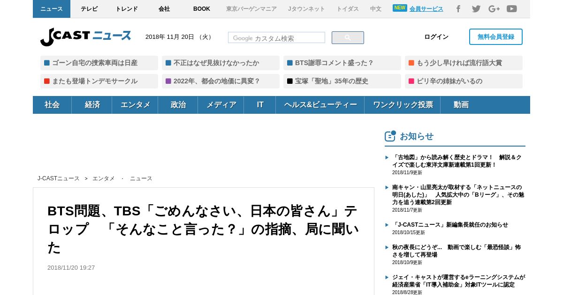Viewport: 563px width, 295px height.
Task: Open 東京バーゲンマニア link
Action: coord(251,9)
